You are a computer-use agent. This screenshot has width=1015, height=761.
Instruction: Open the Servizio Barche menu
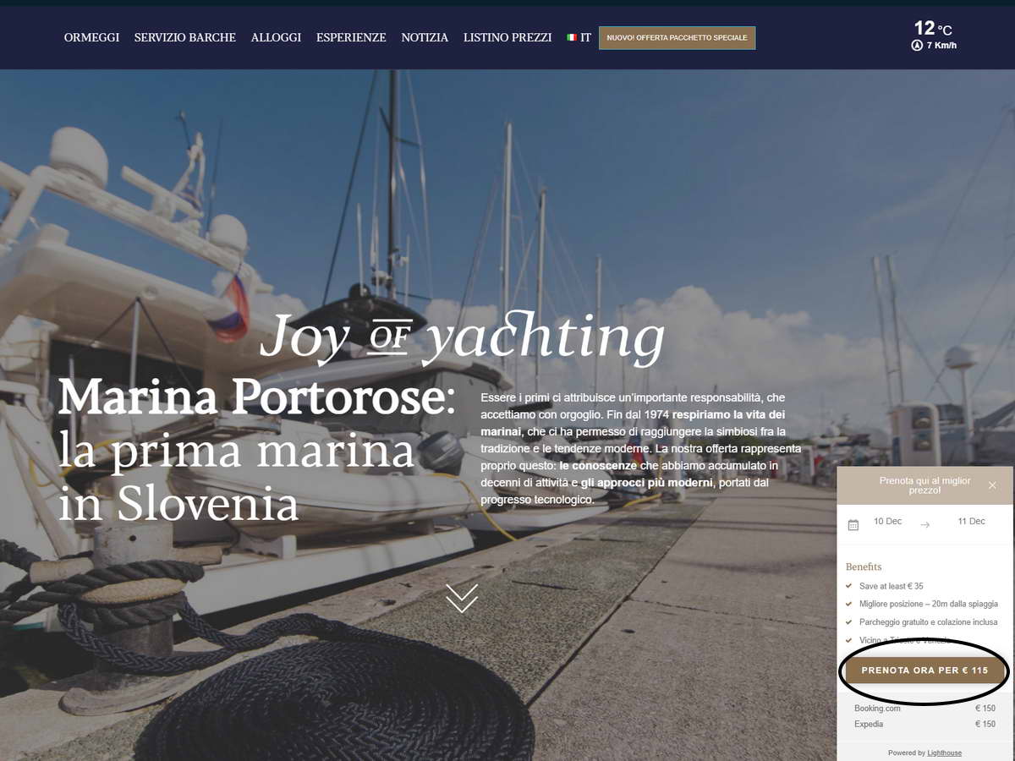coord(185,37)
